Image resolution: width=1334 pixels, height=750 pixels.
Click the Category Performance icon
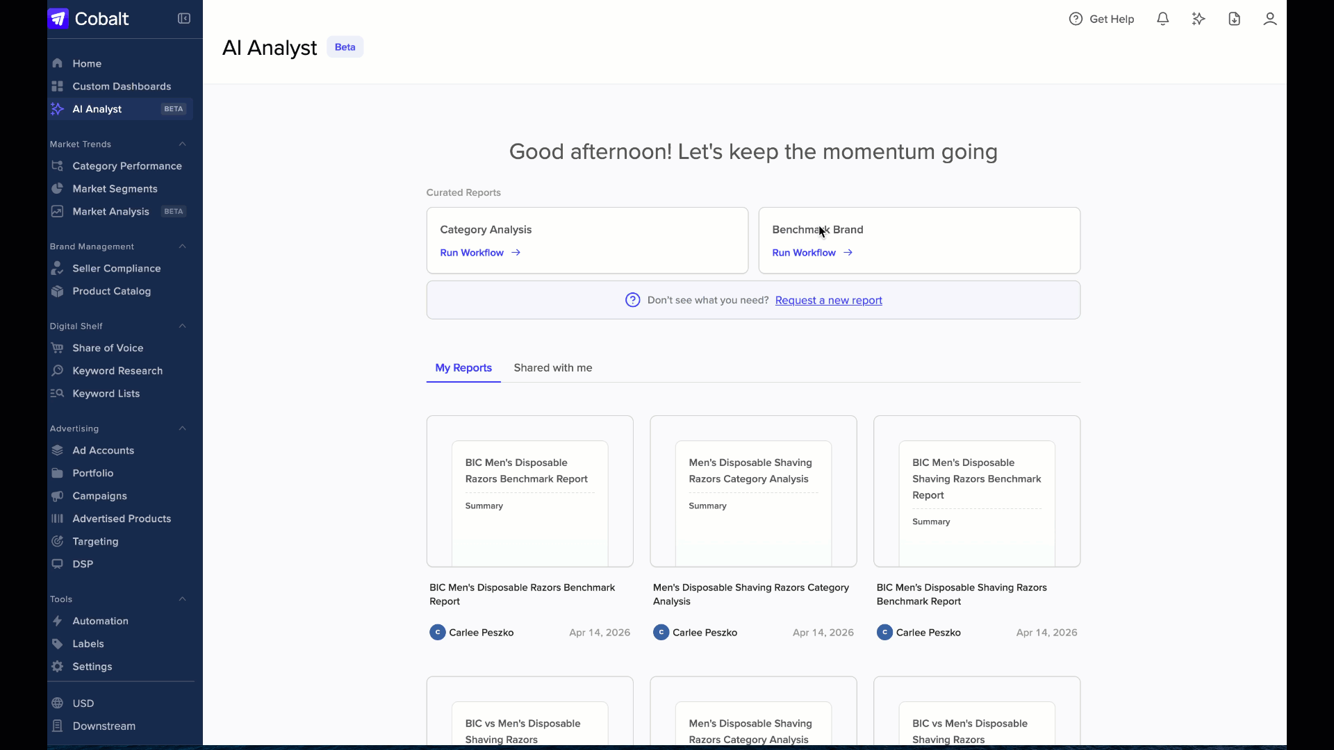[x=58, y=166]
